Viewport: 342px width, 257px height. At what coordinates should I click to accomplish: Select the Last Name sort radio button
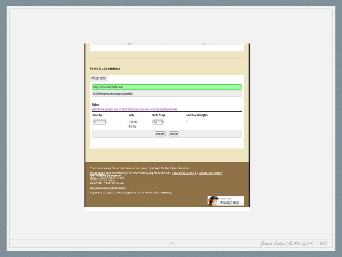pyautogui.click(x=130, y=121)
